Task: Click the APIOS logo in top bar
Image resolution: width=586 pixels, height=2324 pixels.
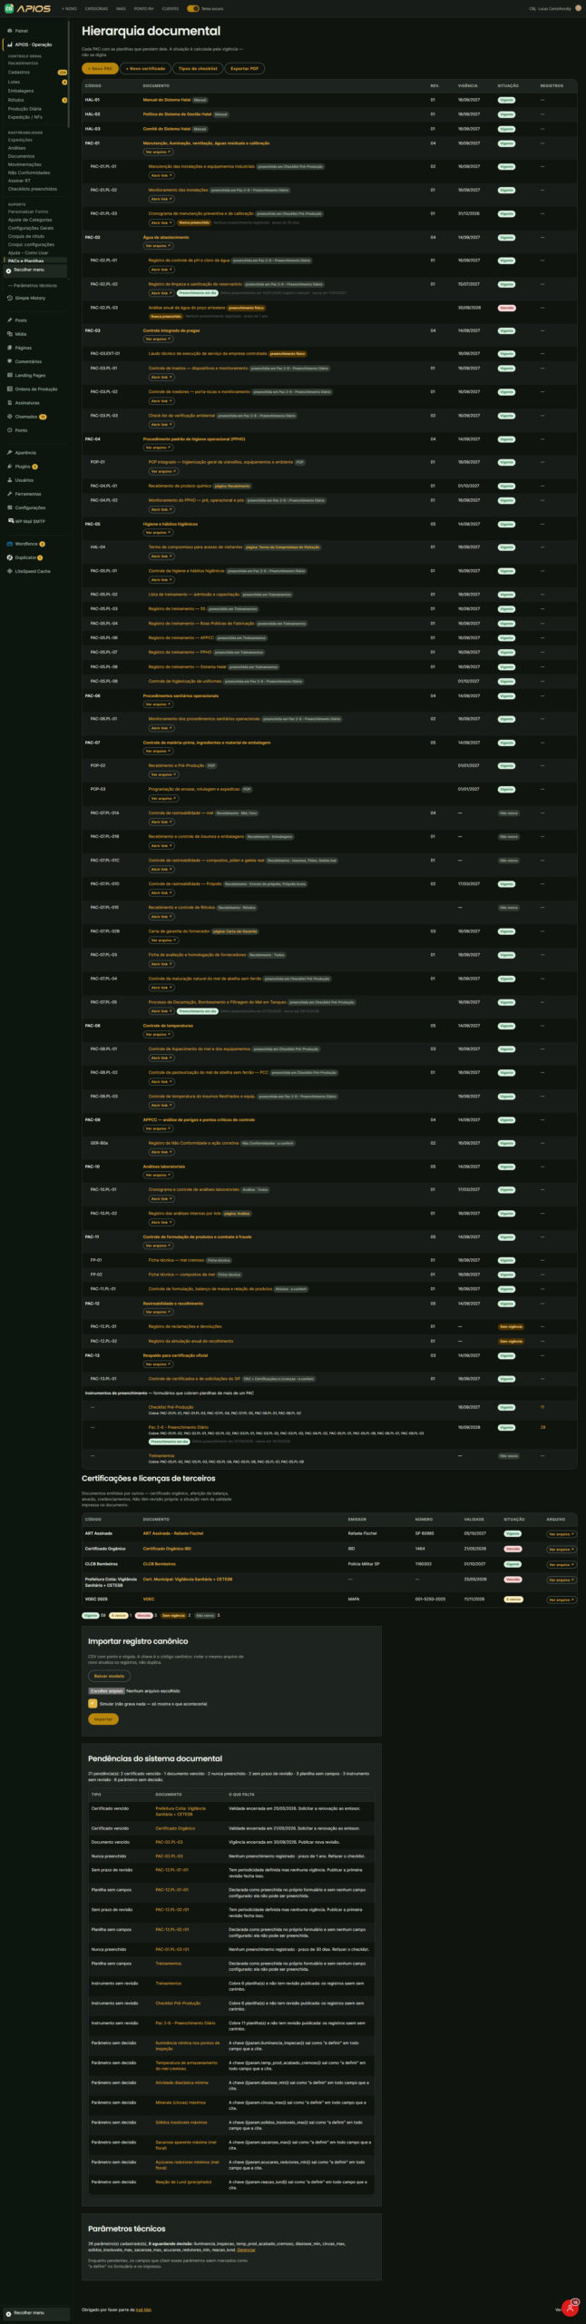Action: pos(27,8)
